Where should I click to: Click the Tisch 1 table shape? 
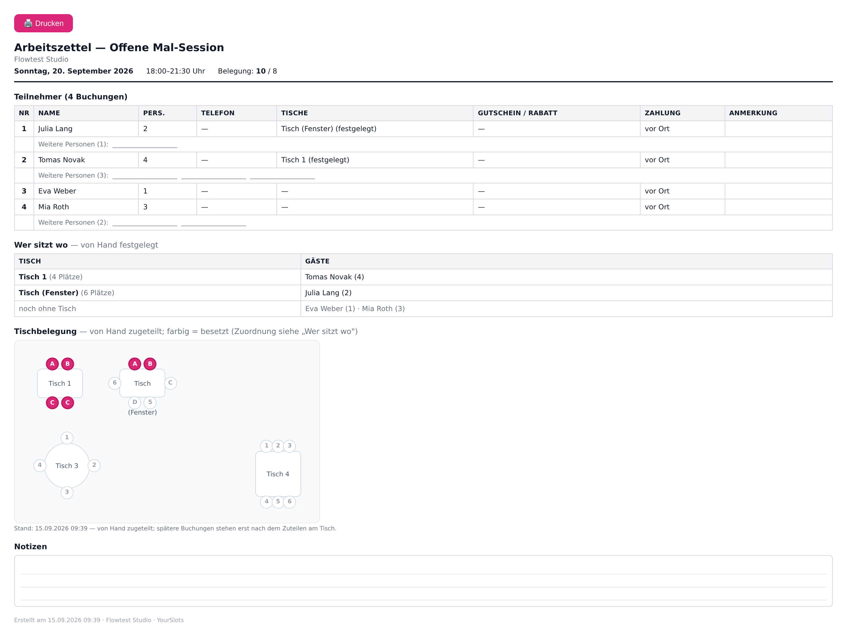click(x=60, y=383)
